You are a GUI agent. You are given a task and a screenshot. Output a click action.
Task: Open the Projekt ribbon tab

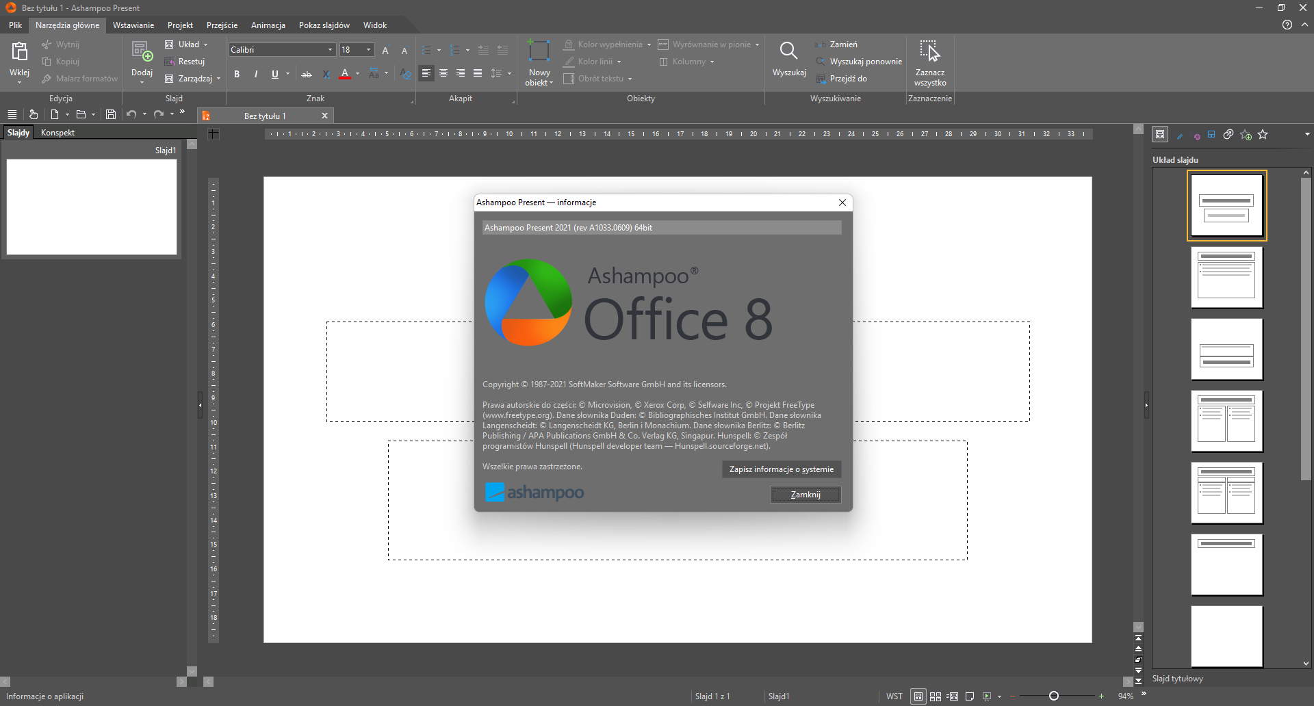pos(180,25)
